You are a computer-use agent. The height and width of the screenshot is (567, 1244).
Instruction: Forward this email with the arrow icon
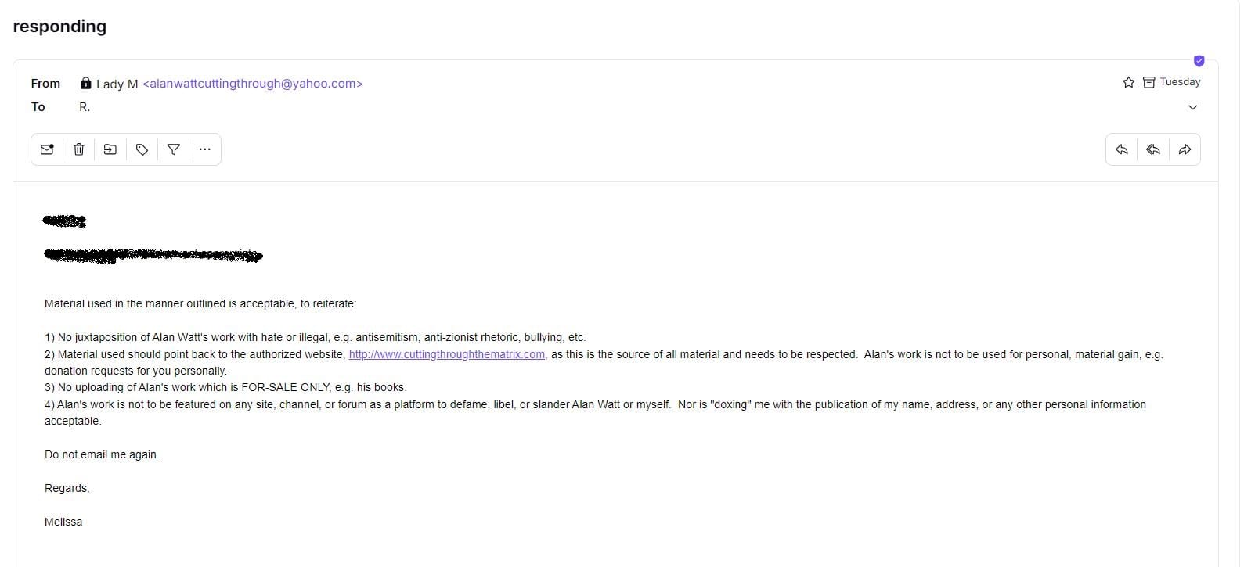tap(1185, 149)
